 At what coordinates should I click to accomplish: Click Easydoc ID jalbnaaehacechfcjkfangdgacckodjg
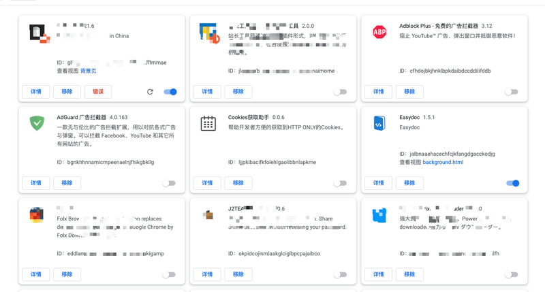(x=452, y=154)
